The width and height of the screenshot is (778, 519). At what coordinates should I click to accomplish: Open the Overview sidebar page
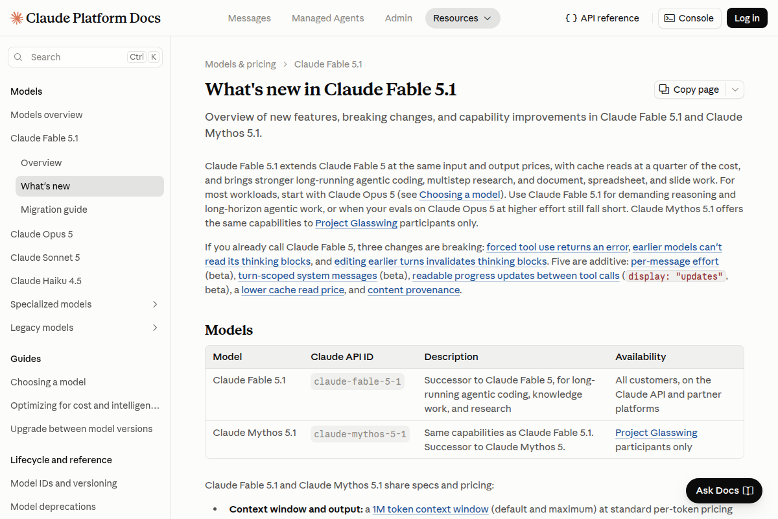point(41,163)
